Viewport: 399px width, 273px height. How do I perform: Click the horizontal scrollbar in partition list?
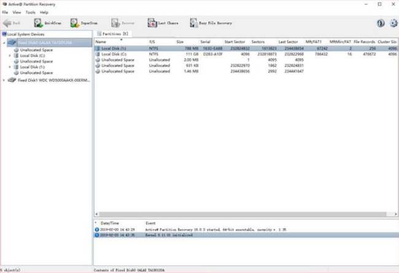click(x=242, y=214)
